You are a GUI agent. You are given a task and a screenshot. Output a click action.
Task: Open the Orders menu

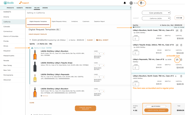point(45,8)
